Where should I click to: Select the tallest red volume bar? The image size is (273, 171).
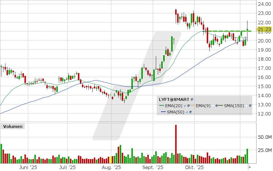coord(176,142)
